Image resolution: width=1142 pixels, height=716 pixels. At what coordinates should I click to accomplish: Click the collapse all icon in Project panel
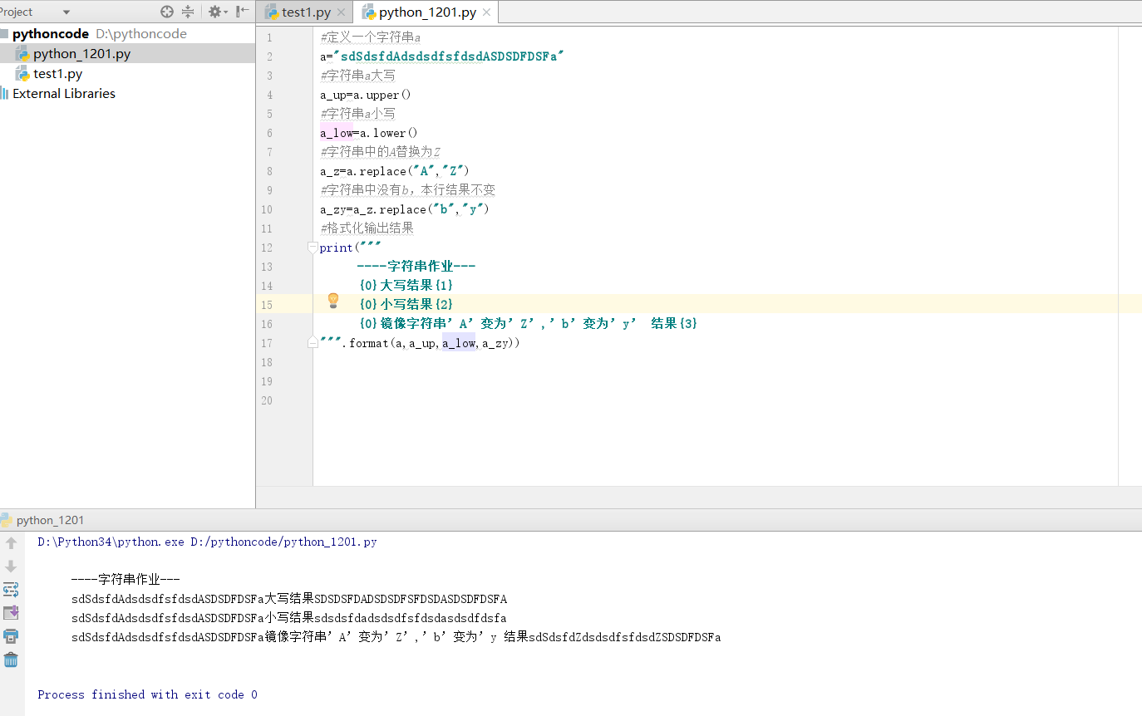click(x=188, y=12)
